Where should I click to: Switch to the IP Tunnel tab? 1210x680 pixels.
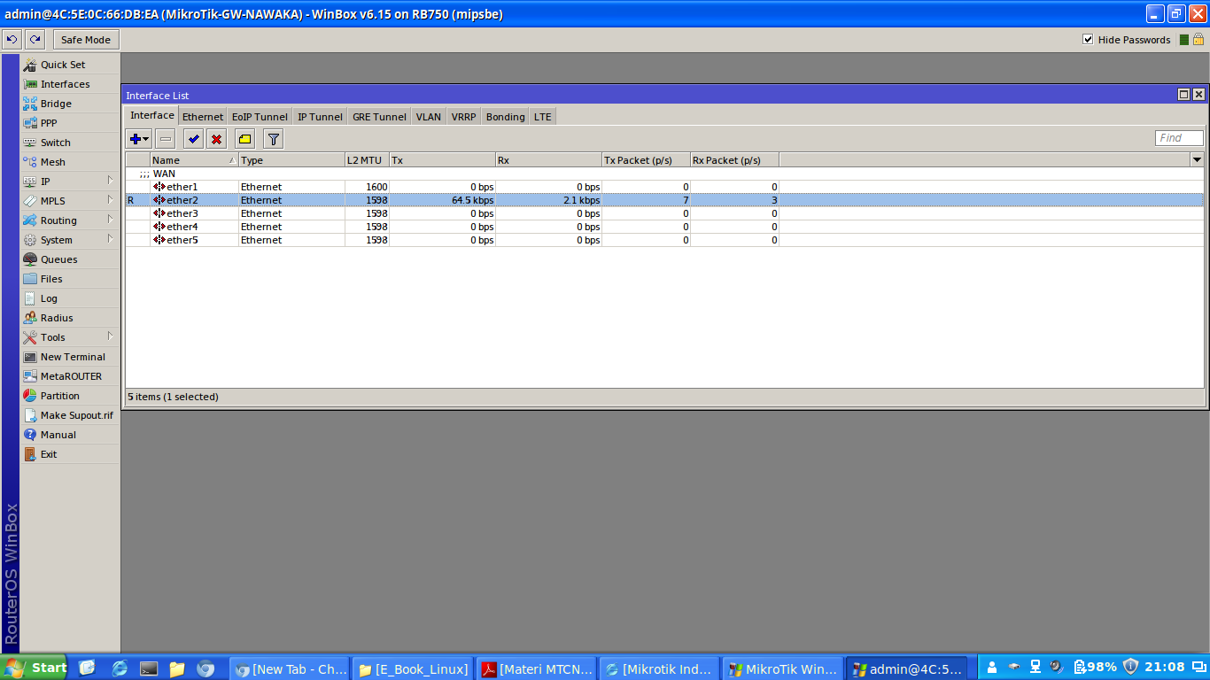(320, 117)
